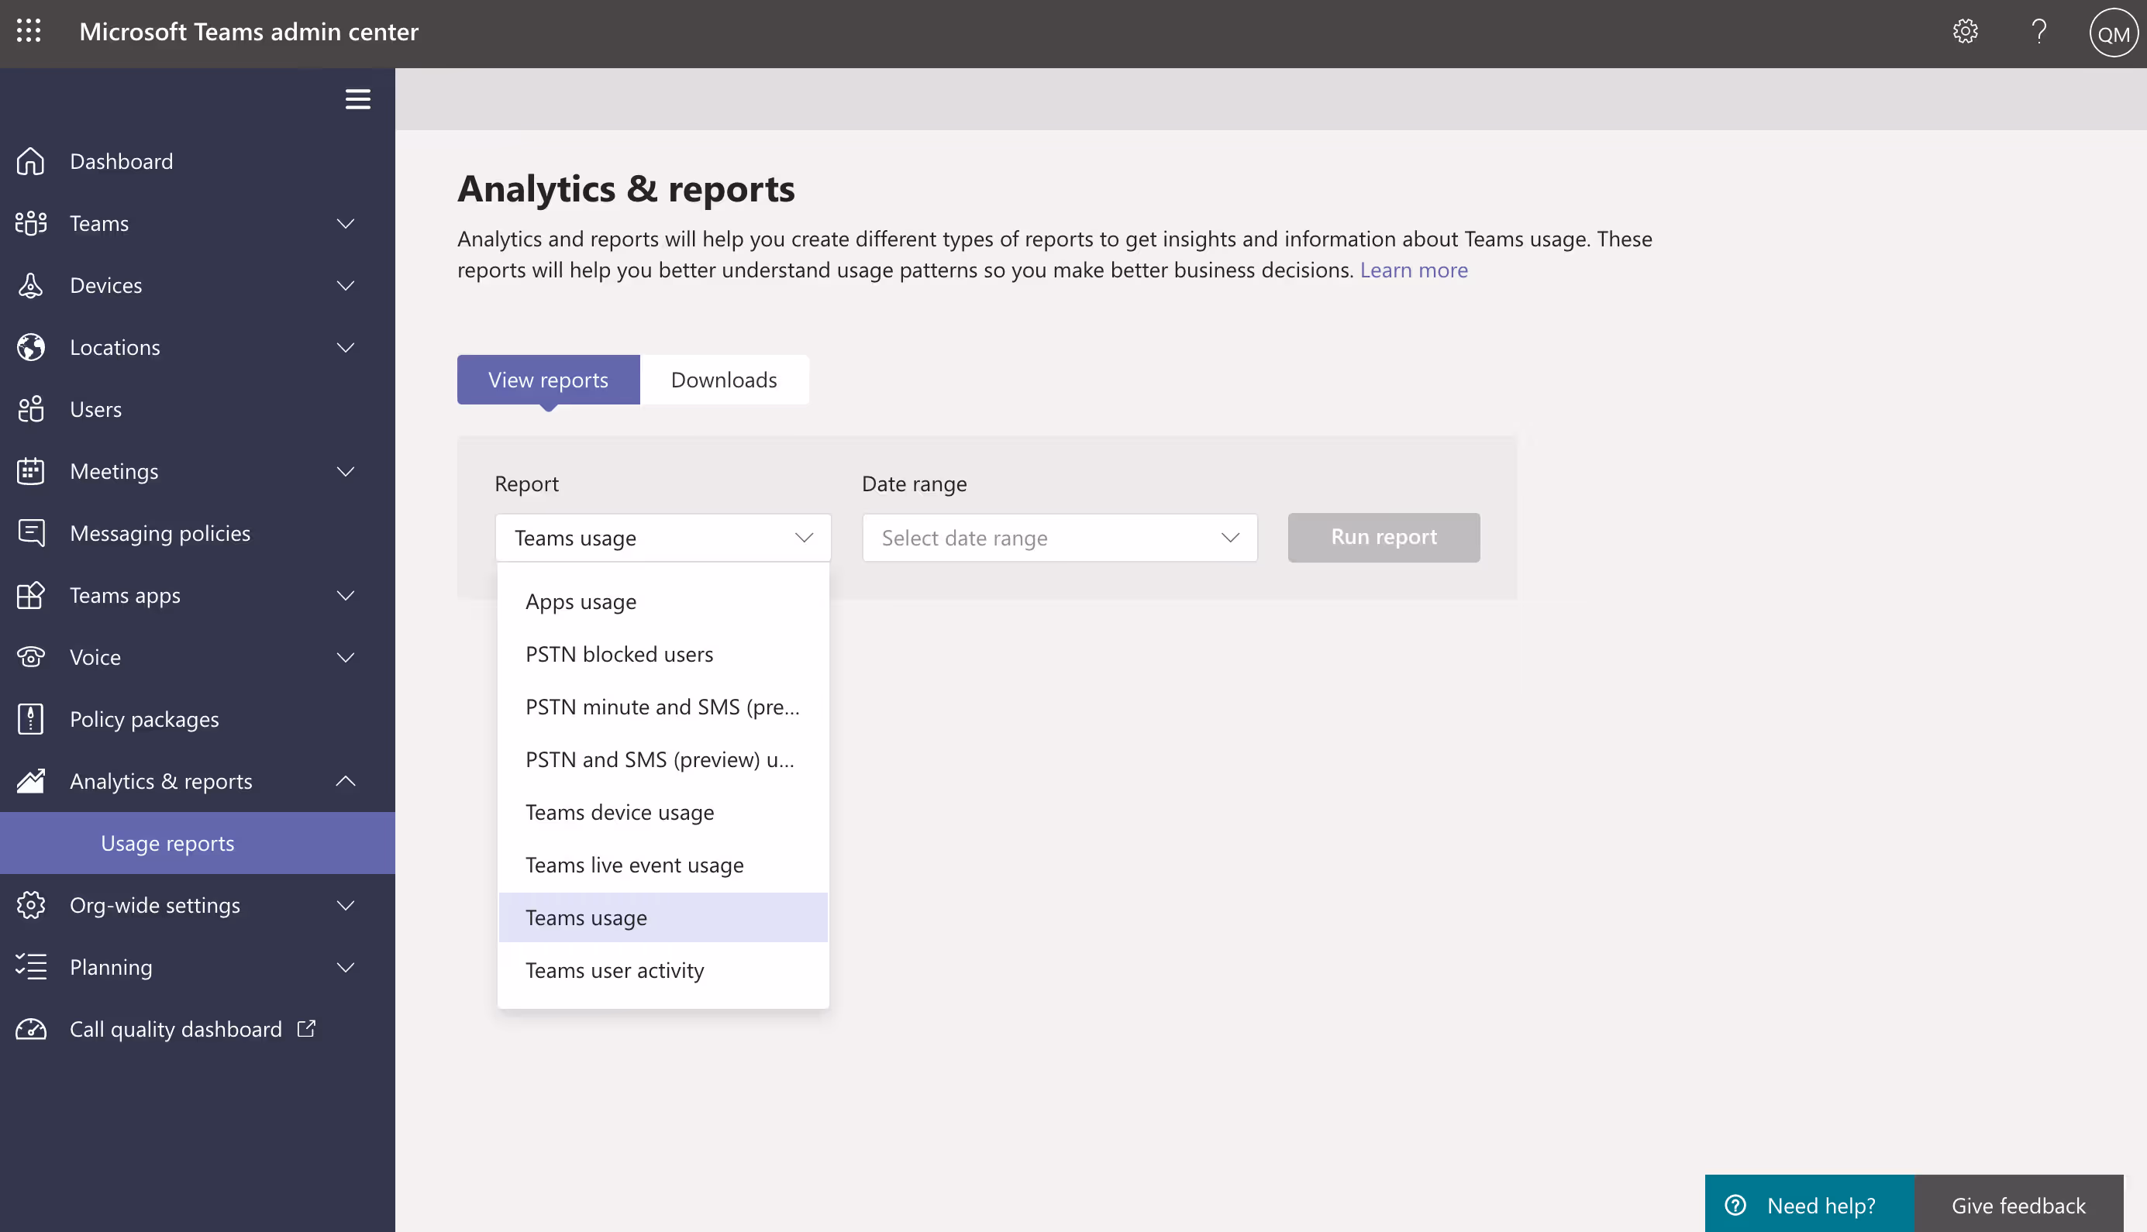2147x1232 pixels.
Task: Click the settings gear icon in header
Action: tap(1965, 31)
